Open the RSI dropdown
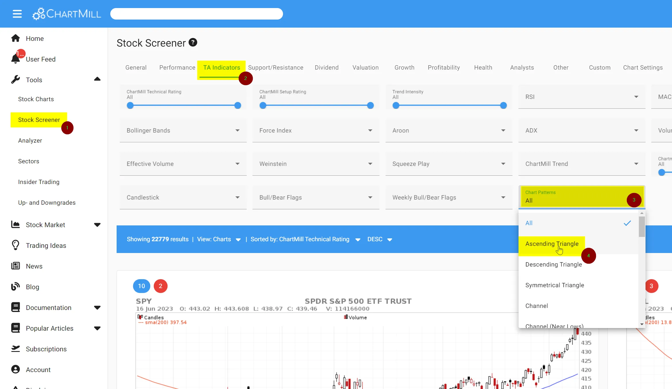672x389 pixels. click(x=582, y=97)
